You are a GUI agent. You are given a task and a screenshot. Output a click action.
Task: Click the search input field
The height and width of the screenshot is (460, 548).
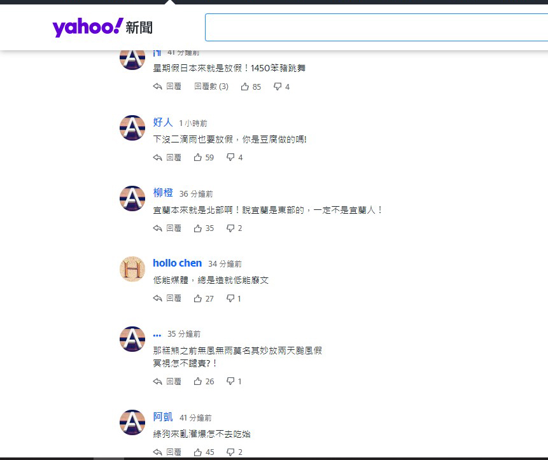click(376, 27)
